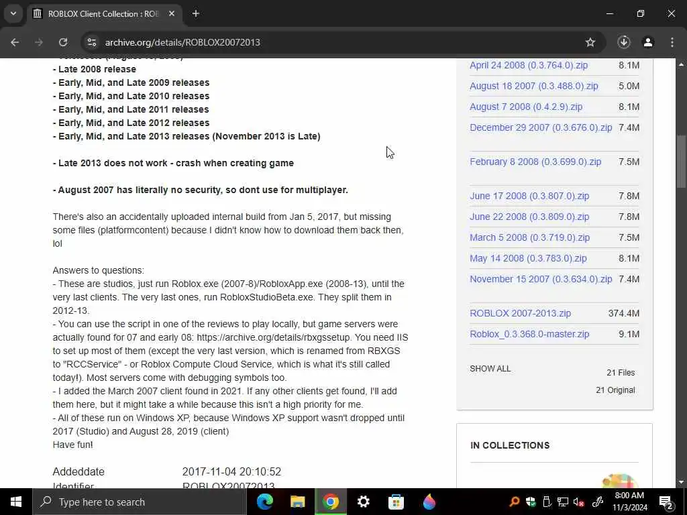Bookmark this page with the star icon
The width and height of the screenshot is (687, 515).
pyautogui.click(x=590, y=42)
